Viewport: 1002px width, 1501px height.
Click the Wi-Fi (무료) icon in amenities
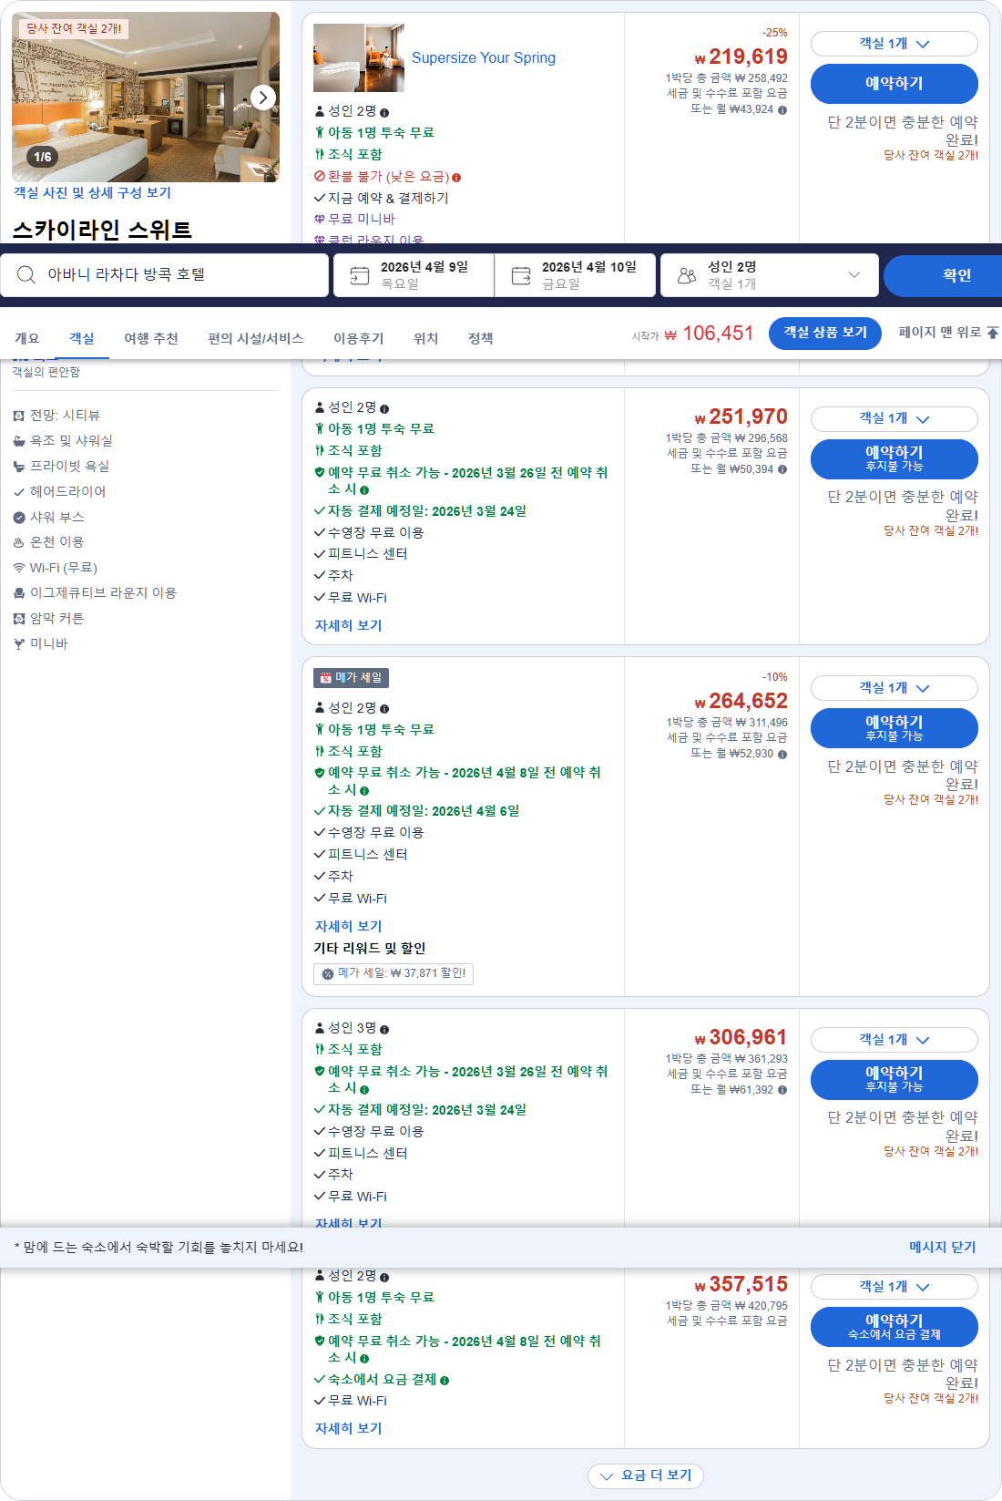[19, 568]
